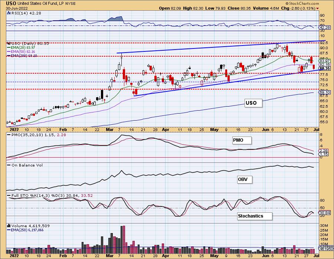Click the 70 RSI overbought axis label
The width and height of the screenshot is (334, 259).
322,21
